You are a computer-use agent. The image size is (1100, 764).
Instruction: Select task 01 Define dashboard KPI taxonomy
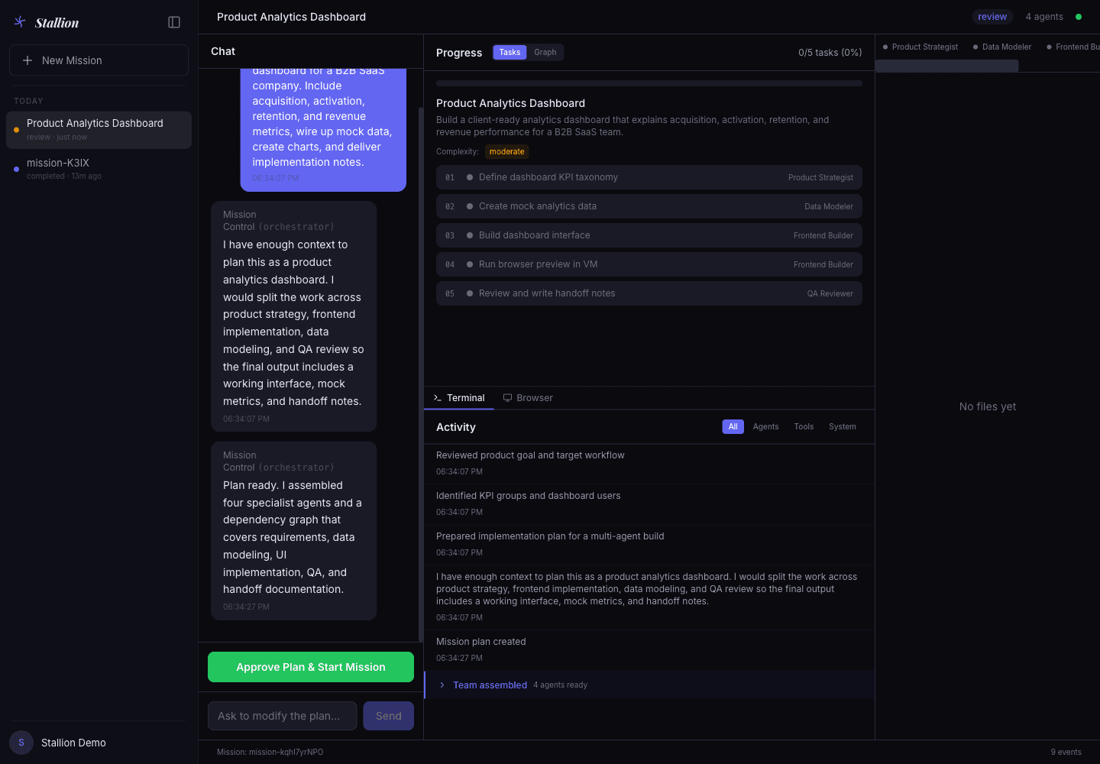[649, 177]
